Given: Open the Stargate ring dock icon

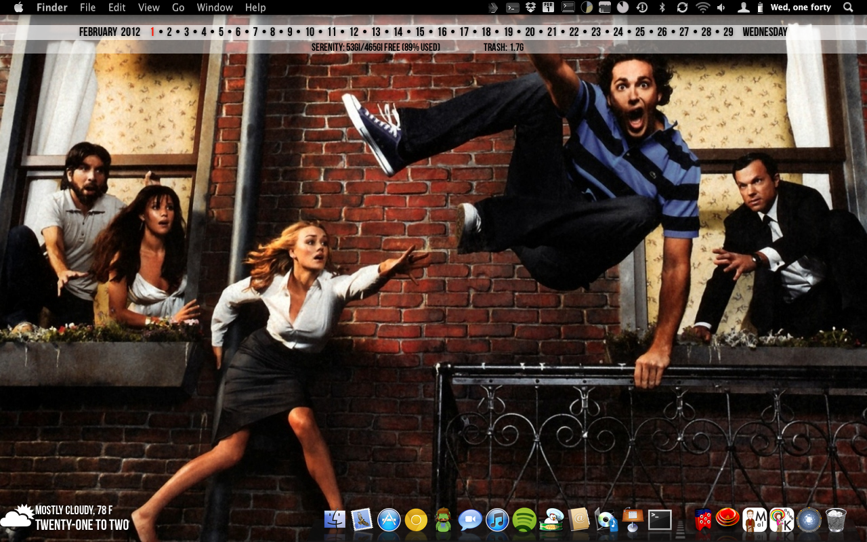Looking at the screenshot, I should pyautogui.click(x=809, y=520).
